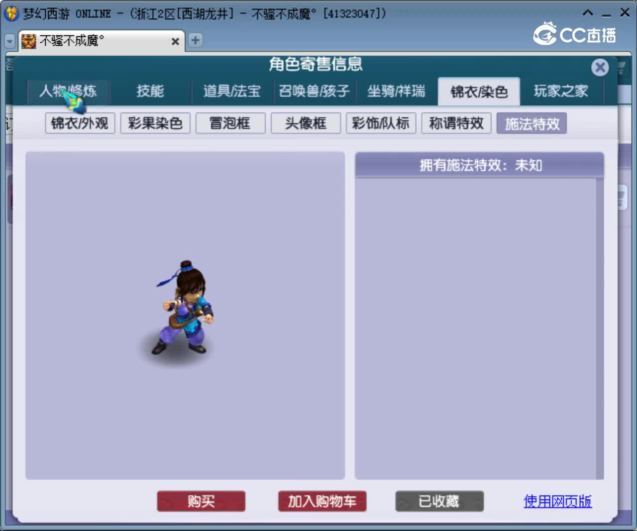View the 彩饰/队标 sub-category
The width and height of the screenshot is (637, 531).
[x=381, y=123]
